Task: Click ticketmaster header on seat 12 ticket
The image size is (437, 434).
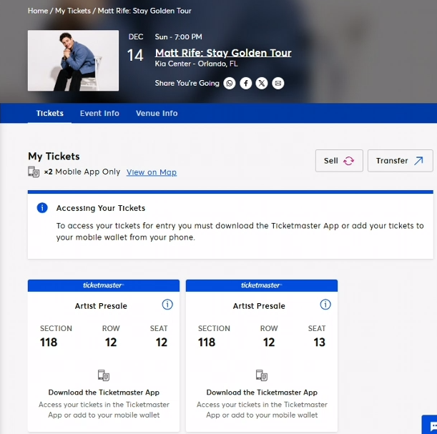Action: pyautogui.click(x=104, y=285)
